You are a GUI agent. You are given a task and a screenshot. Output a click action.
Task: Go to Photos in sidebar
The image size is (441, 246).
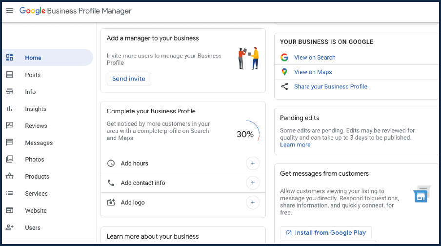[x=35, y=159]
